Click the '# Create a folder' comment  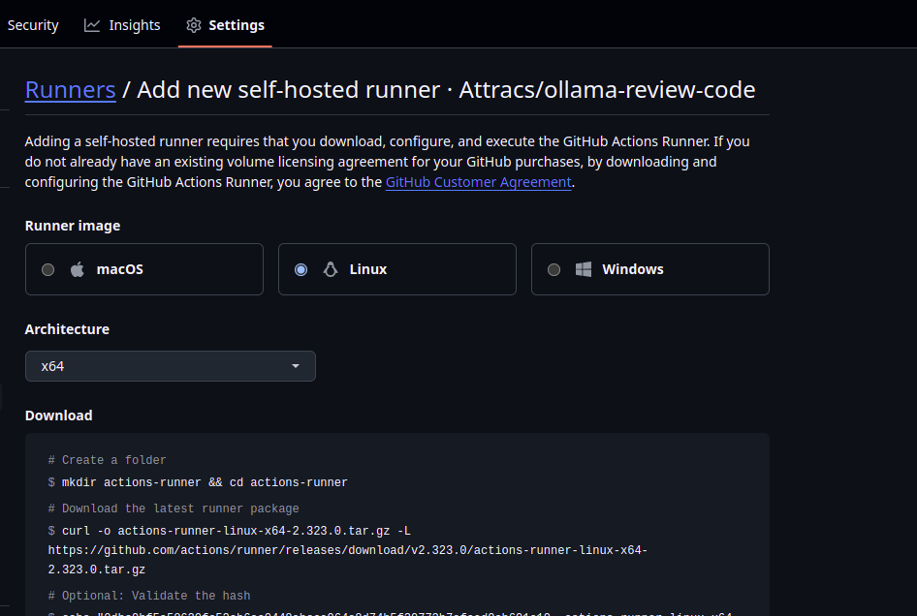tap(107, 460)
